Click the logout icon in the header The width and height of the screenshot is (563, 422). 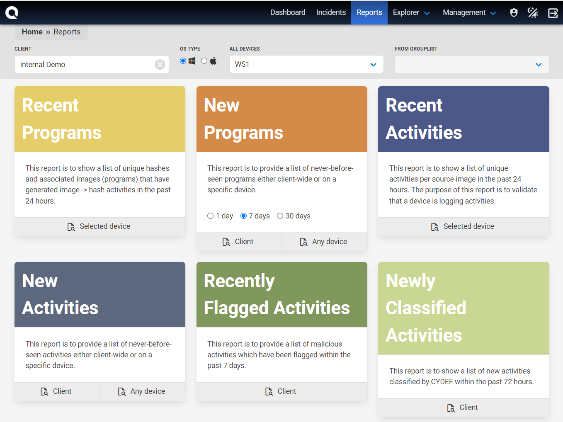coord(553,13)
